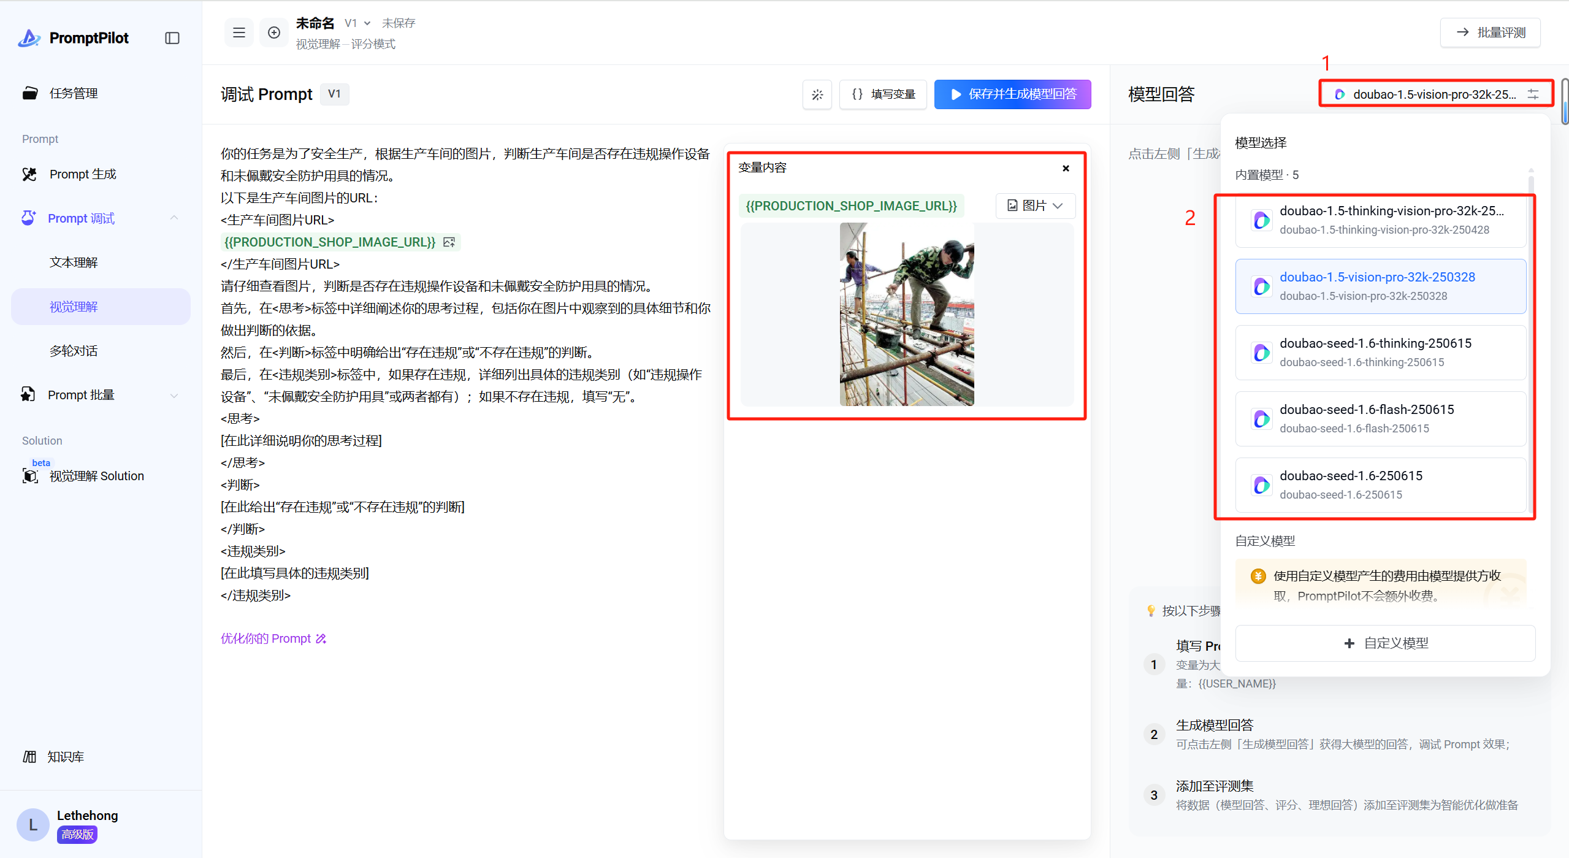Open the 图片 variable type dropdown
This screenshot has width=1569, height=858.
[x=1035, y=206]
